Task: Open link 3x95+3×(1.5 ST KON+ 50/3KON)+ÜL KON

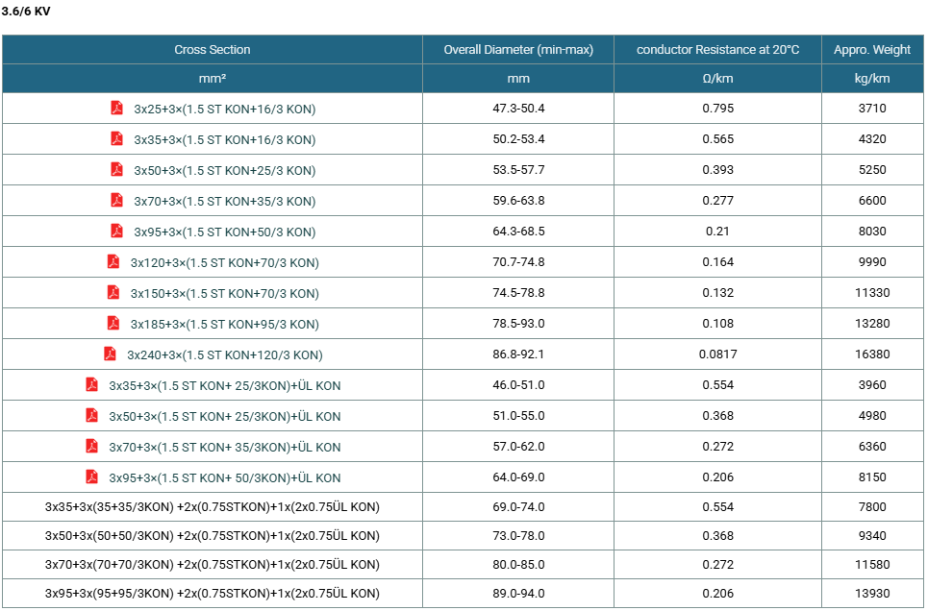Action: 225,477
